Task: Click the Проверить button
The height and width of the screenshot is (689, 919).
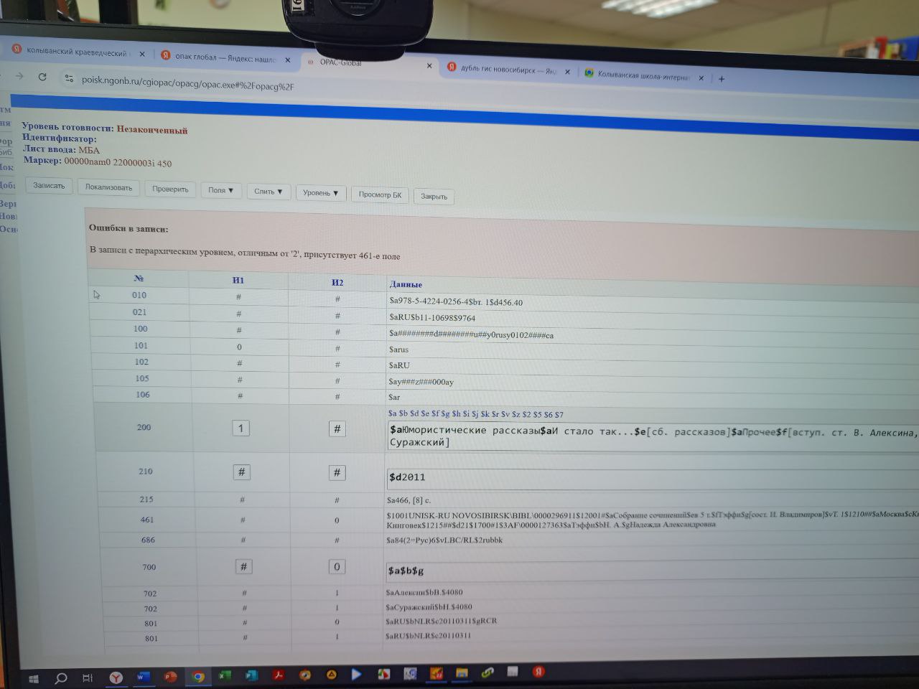Action: click(x=170, y=189)
